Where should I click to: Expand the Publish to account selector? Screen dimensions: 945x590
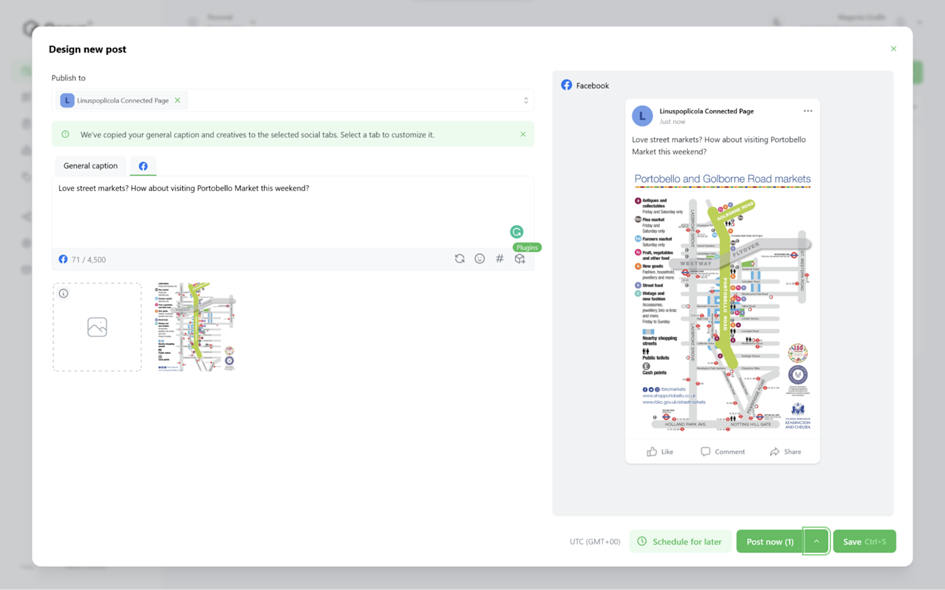tap(526, 100)
